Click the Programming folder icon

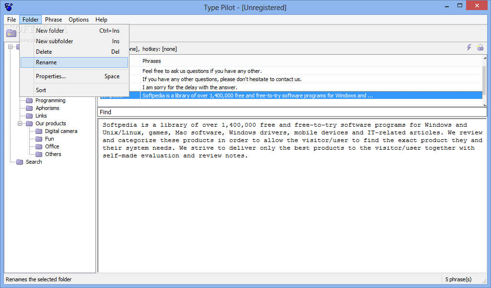coord(29,100)
